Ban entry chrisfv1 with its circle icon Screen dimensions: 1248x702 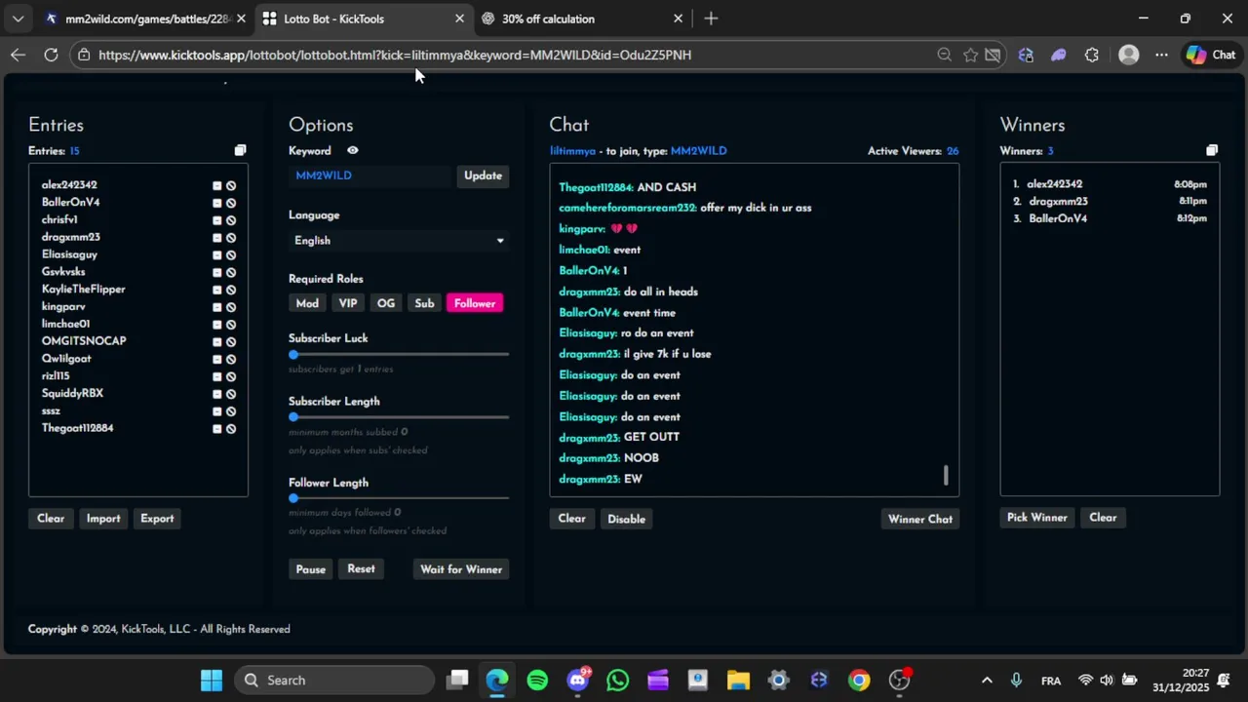tap(231, 220)
